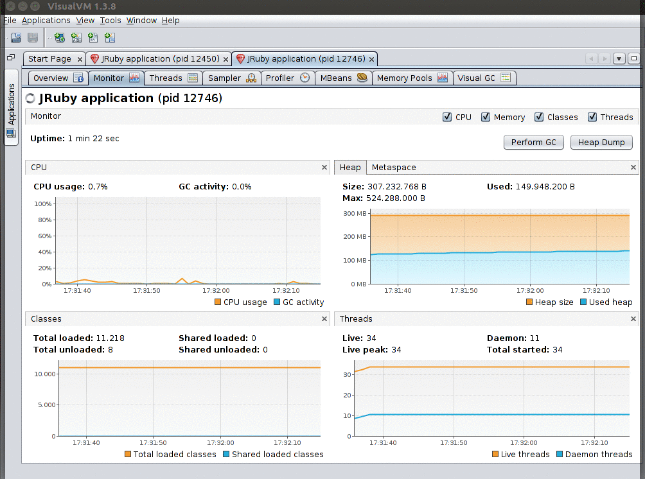This screenshot has height=479, width=645.
Task: Click the Heap Dump button
Action: (601, 143)
